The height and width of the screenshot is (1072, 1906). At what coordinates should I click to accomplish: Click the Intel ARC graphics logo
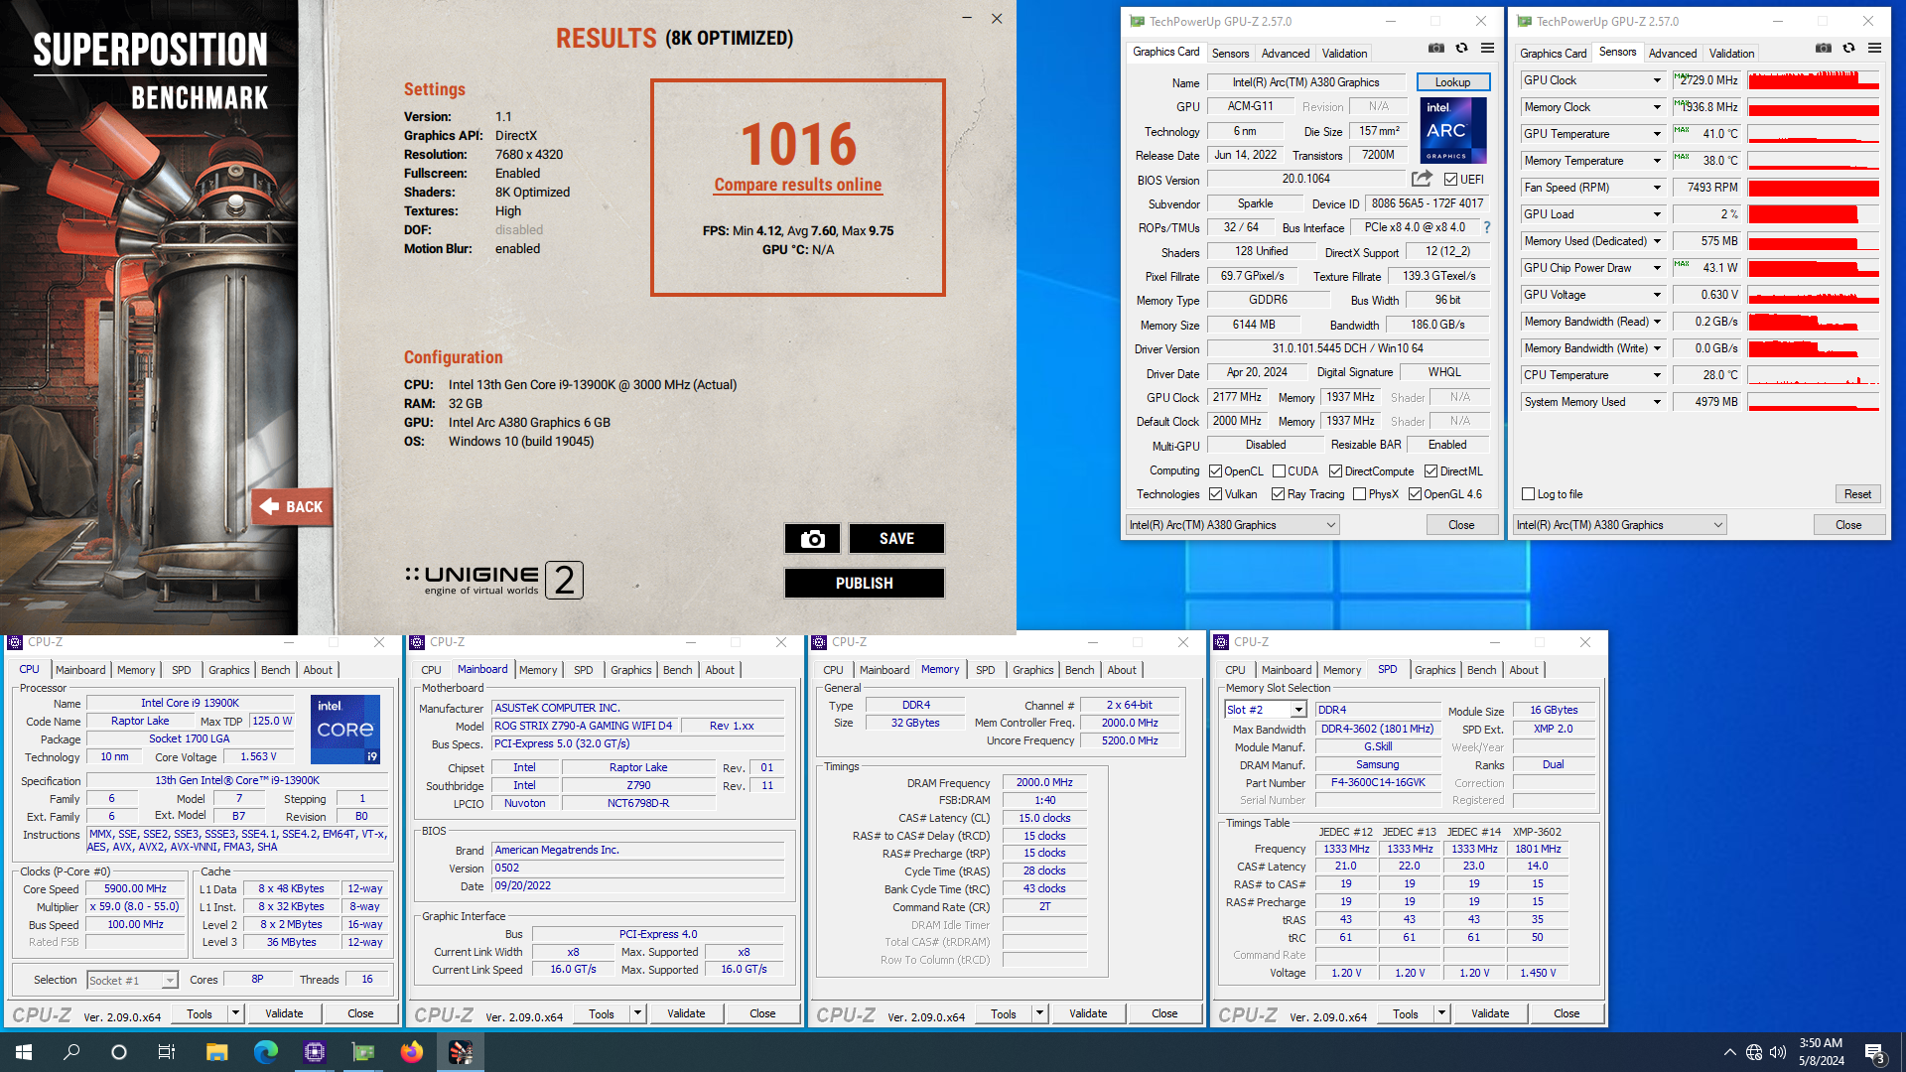coord(1453,130)
